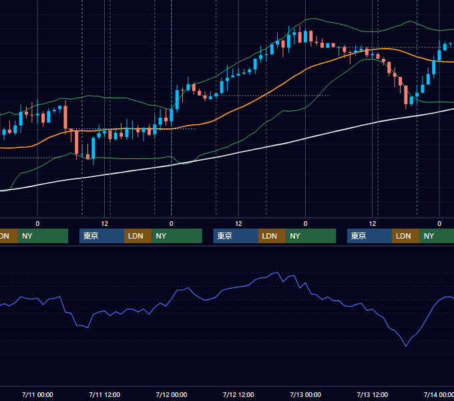Image resolution: width=454 pixels, height=401 pixels.
Task: Click hour label '0' above 7/12 00:00
Action: click(172, 224)
